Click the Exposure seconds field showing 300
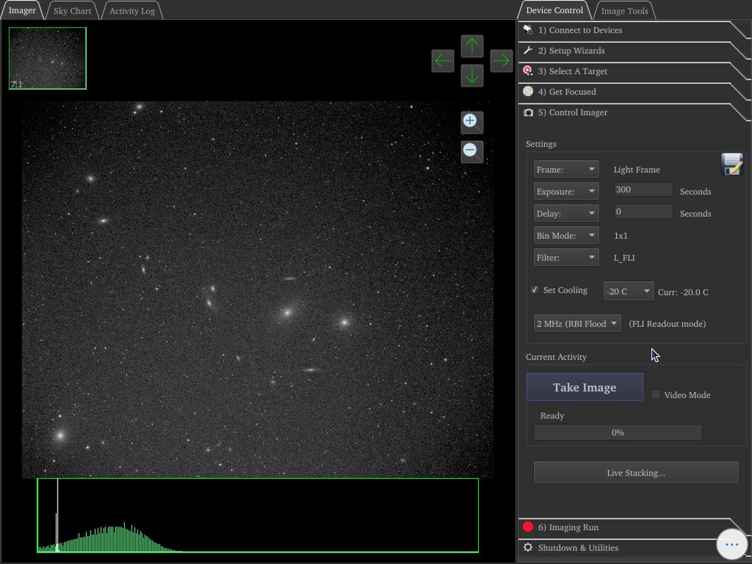752x564 pixels. pos(644,189)
